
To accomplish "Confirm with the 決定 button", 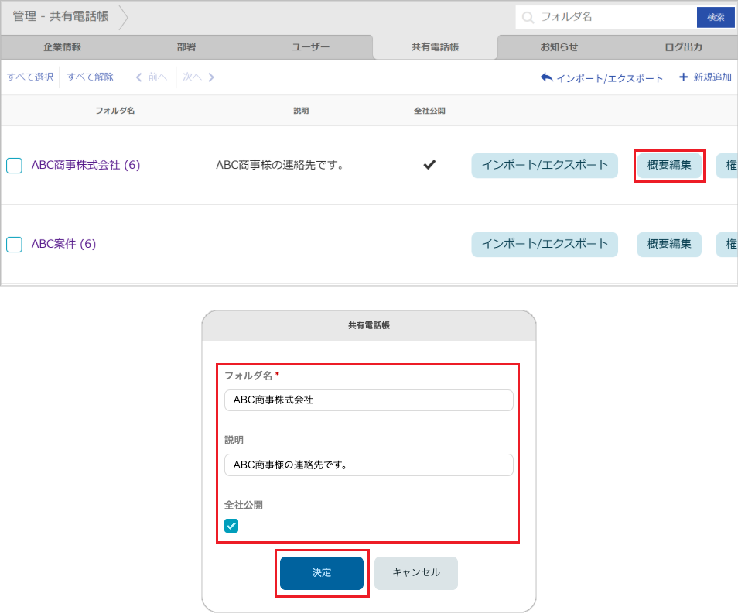I will click(321, 573).
